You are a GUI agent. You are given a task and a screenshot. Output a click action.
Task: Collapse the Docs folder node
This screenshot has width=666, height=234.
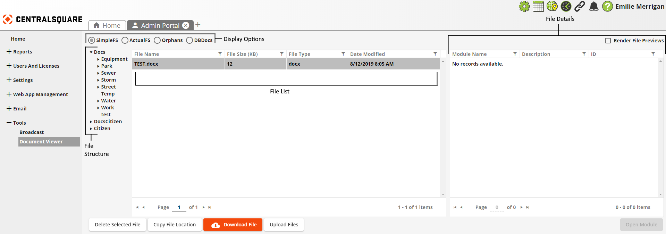tap(91, 52)
